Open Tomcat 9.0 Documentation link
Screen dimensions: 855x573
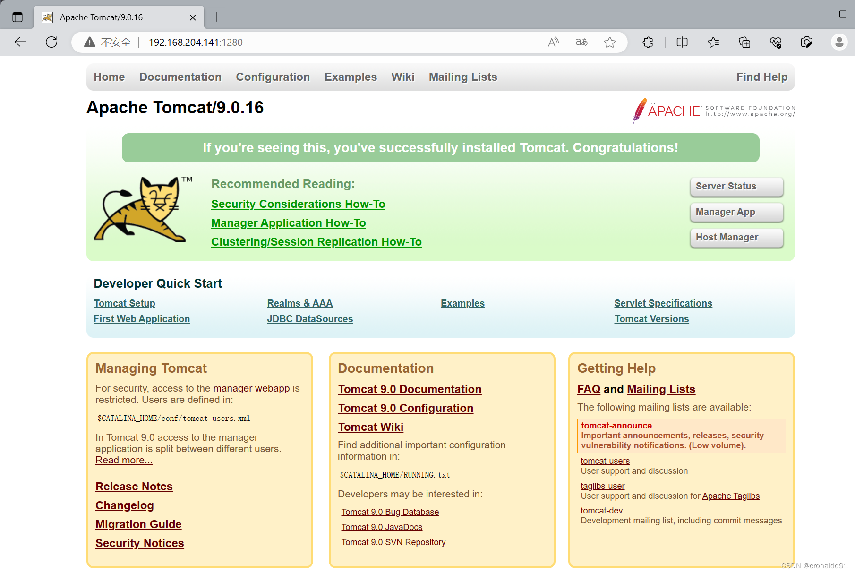pyautogui.click(x=410, y=389)
